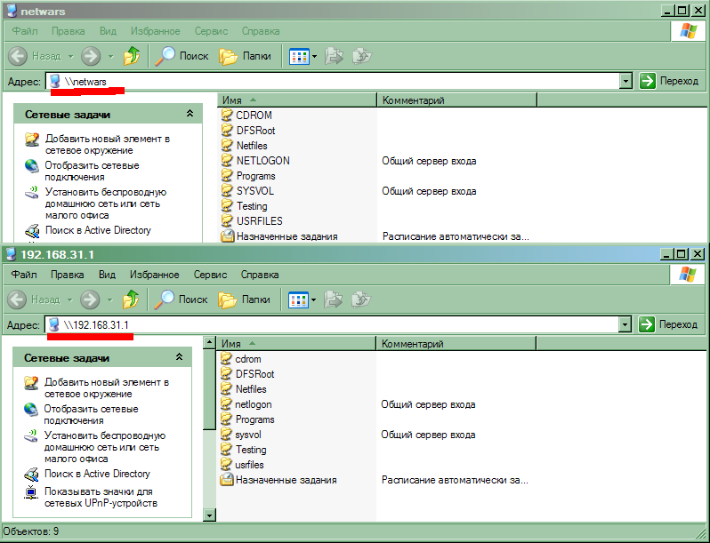The image size is (710, 543).
Task: Open Правка menu in netwars window
Action: 68,31
